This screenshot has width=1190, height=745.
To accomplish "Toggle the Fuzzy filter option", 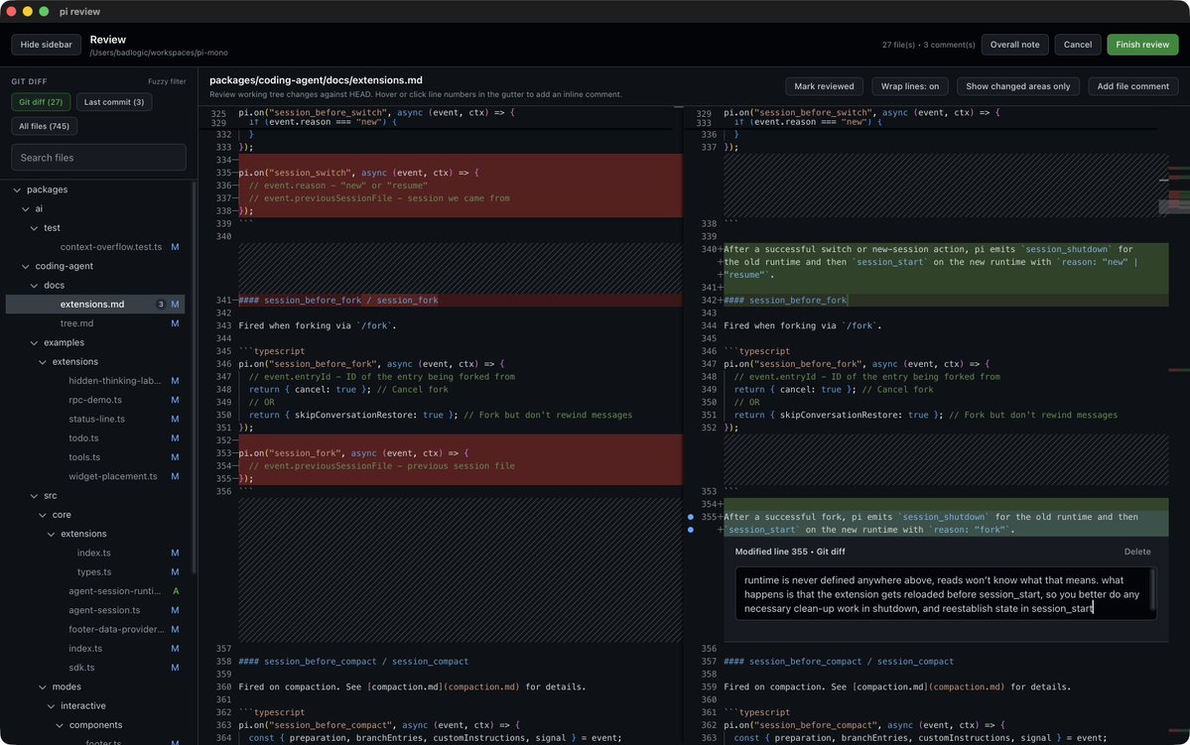I will coord(166,81).
